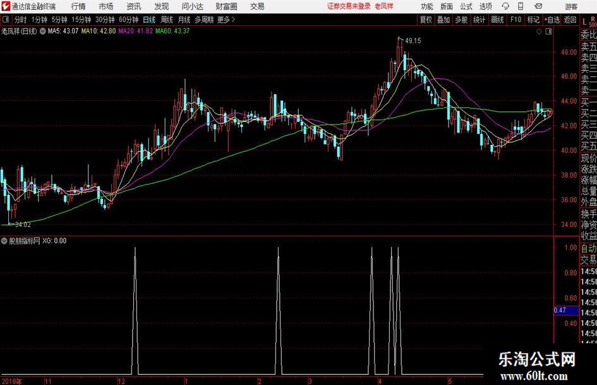
Task: Open sub-chart indicator dropdown arrow
Action: [4, 240]
